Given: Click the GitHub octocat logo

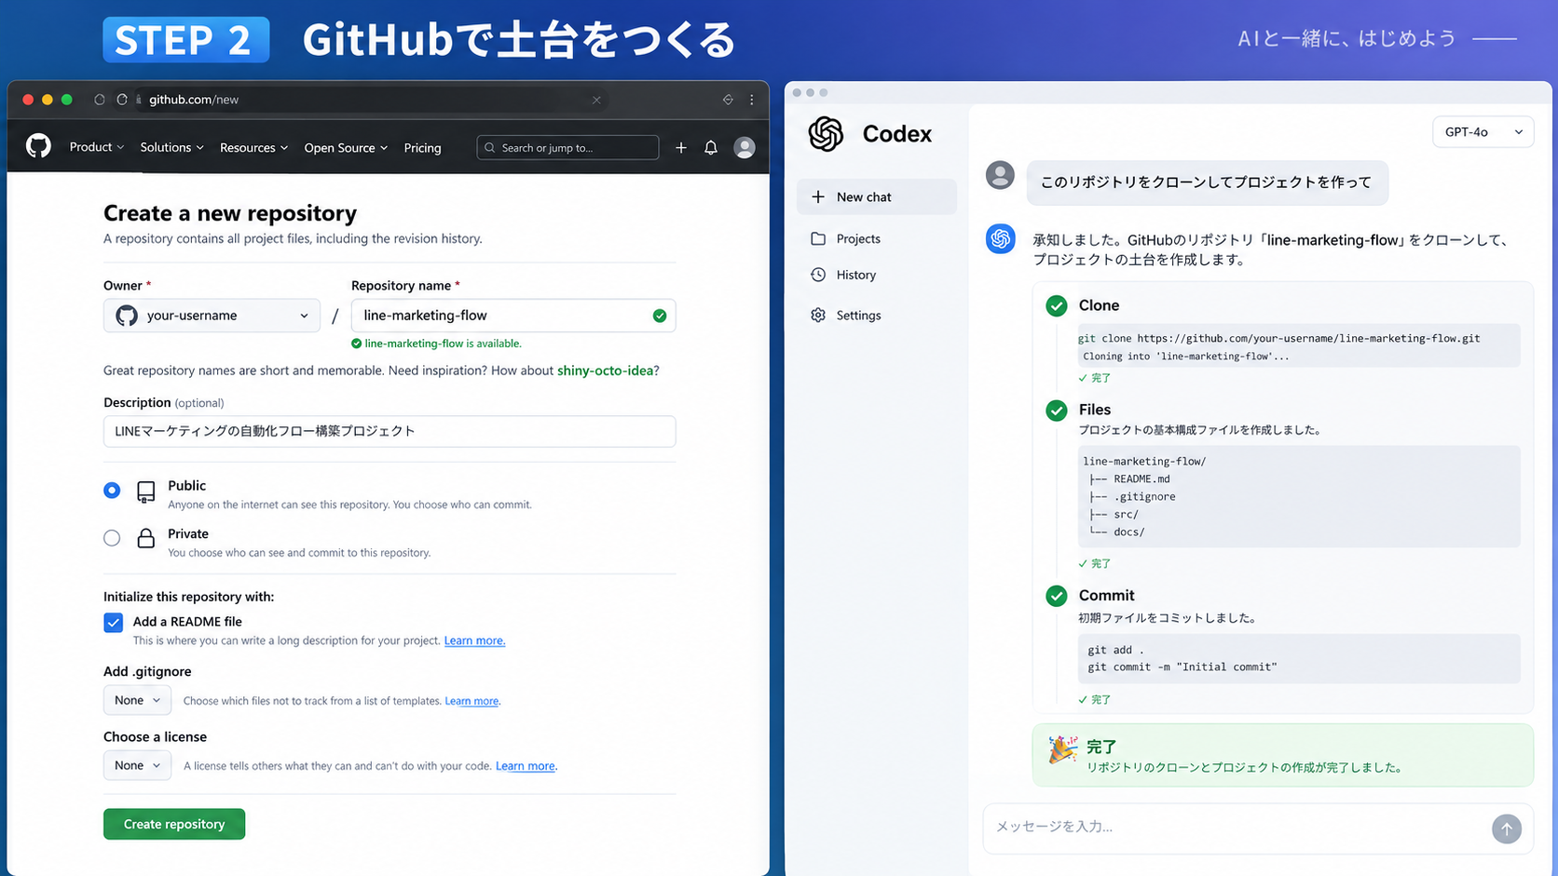Looking at the screenshot, I should click(x=38, y=146).
